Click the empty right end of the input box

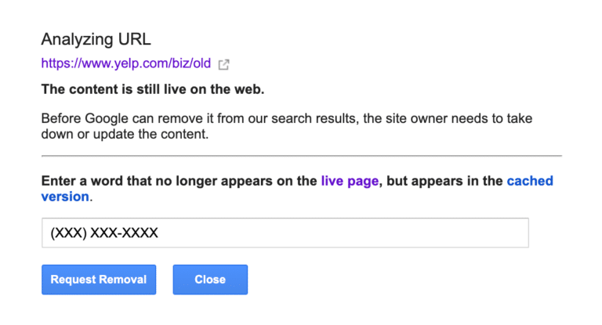coord(486,233)
